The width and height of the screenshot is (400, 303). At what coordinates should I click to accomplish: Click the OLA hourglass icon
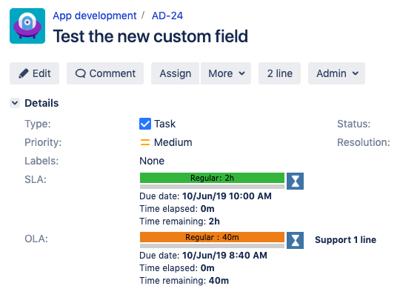(x=295, y=240)
